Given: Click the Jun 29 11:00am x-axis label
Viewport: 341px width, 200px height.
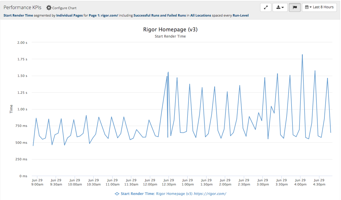Looking at the screenshot, I should pos(113,182).
